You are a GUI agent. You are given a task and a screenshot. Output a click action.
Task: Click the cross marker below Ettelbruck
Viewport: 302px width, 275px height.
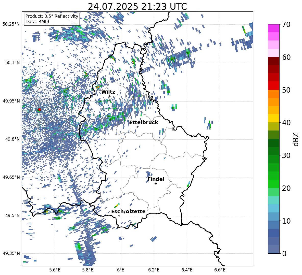coord(137,127)
